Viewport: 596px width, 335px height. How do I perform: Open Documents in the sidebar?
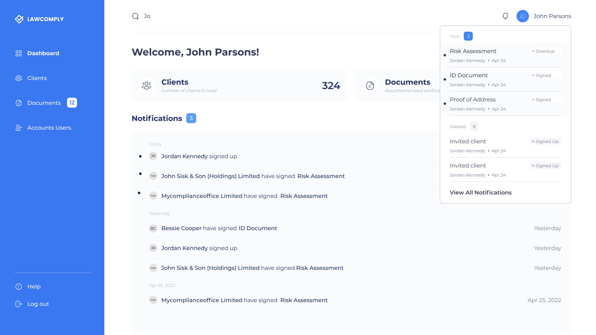[44, 103]
